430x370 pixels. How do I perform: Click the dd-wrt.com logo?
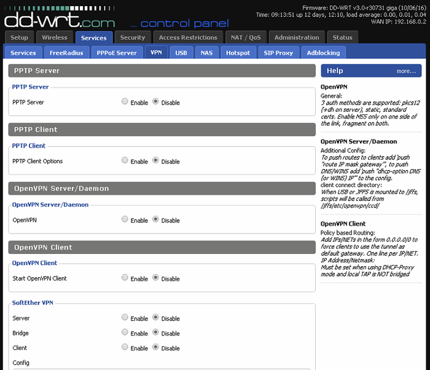tap(60, 18)
